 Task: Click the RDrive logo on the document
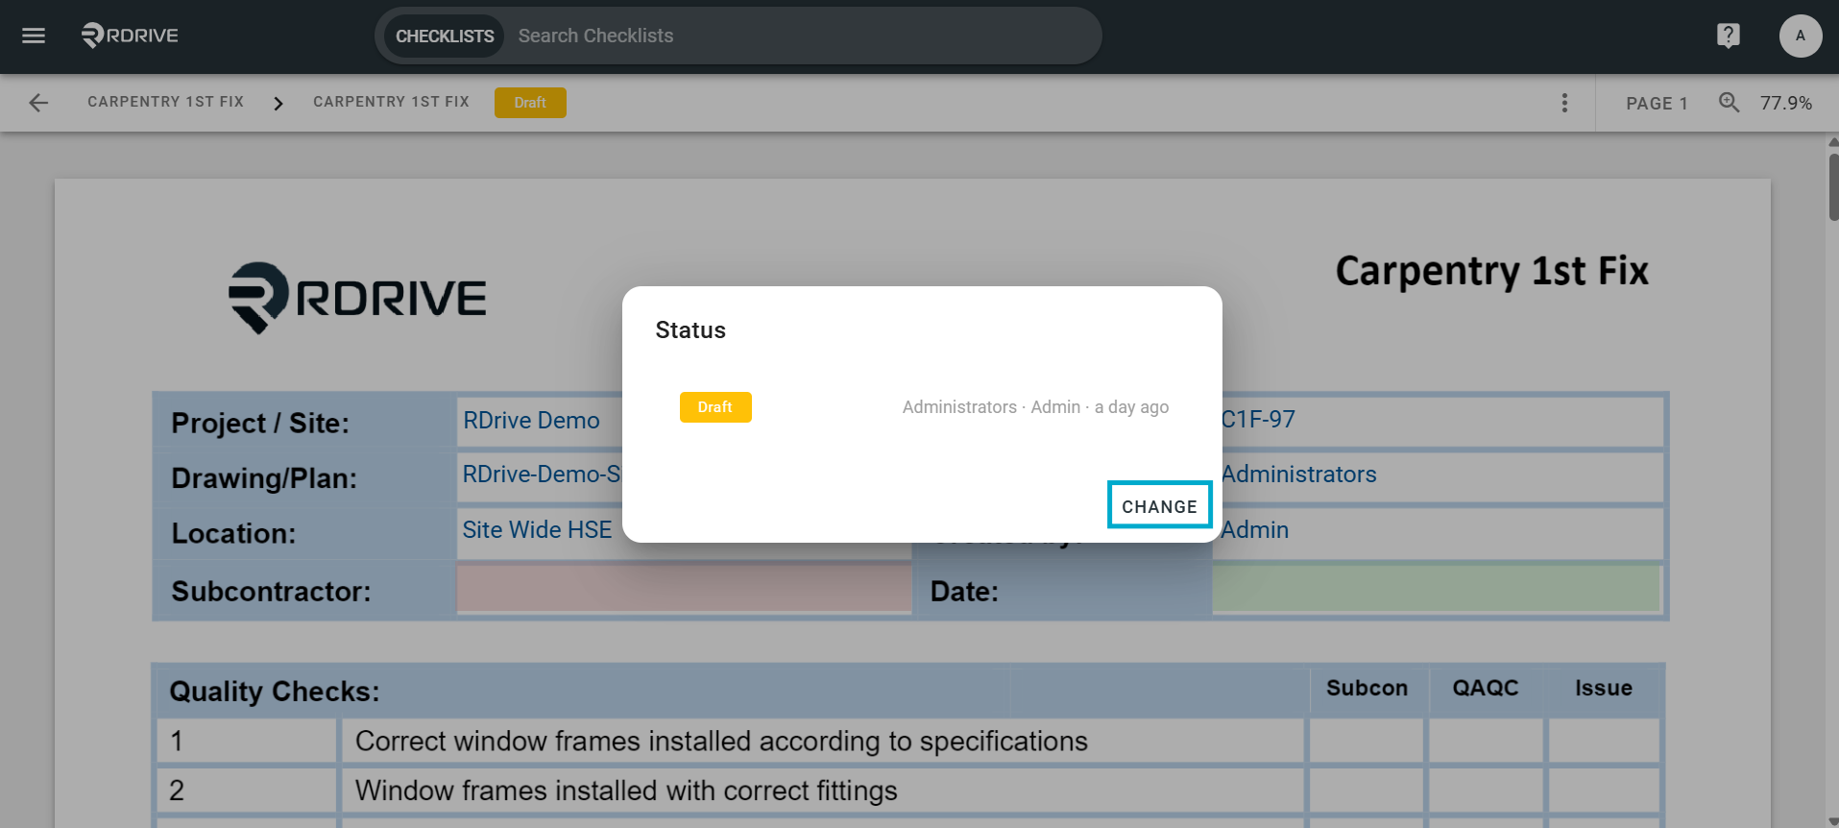click(x=357, y=298)
